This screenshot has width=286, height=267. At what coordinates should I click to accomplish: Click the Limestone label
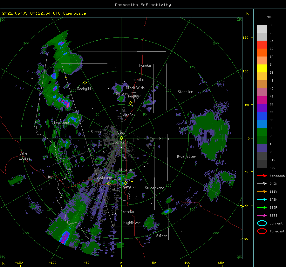[x=60, y=123]
